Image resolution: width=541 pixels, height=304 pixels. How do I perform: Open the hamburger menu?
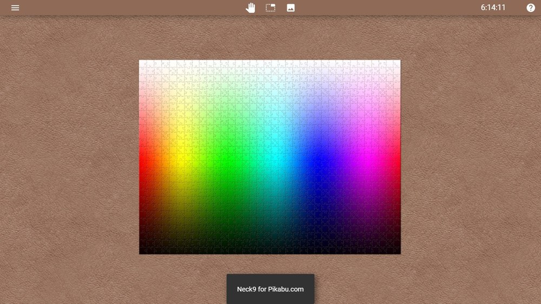(15, 8)
